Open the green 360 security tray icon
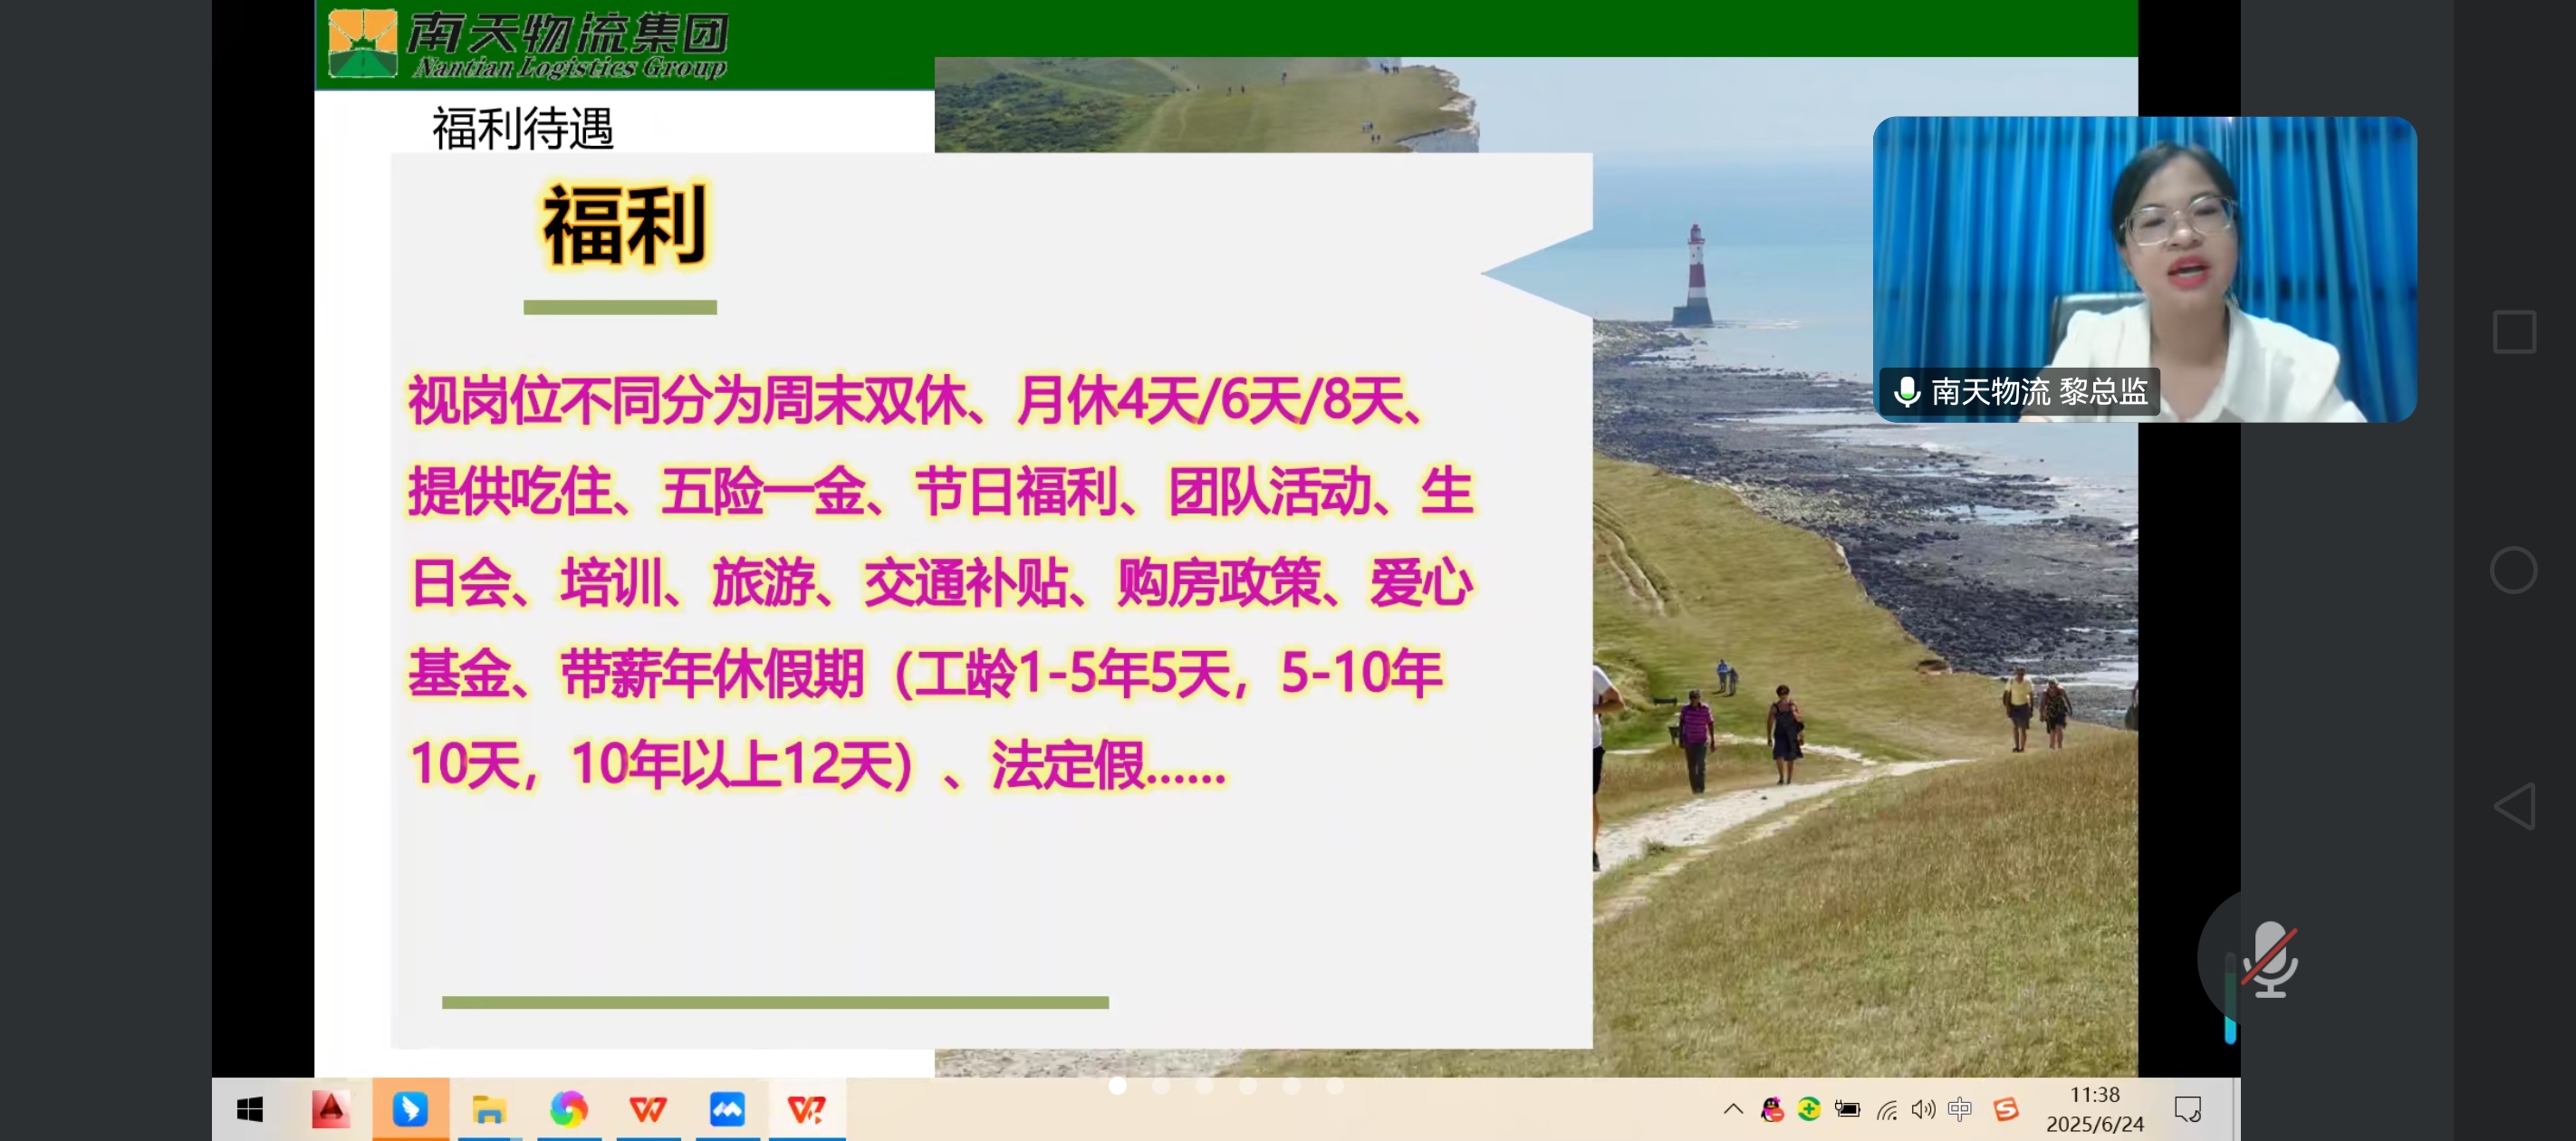2576x1141 pixels. tap(1809, 1109)
